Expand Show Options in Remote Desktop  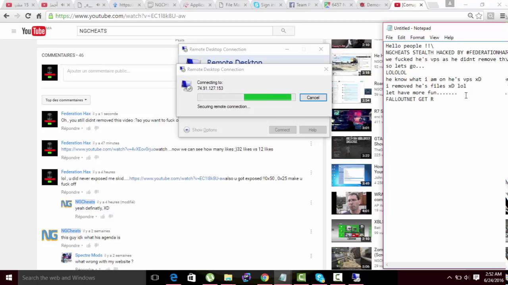click(x=200, y=130)
